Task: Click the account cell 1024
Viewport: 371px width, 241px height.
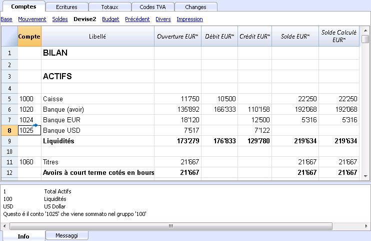Action: click(29, 120)
